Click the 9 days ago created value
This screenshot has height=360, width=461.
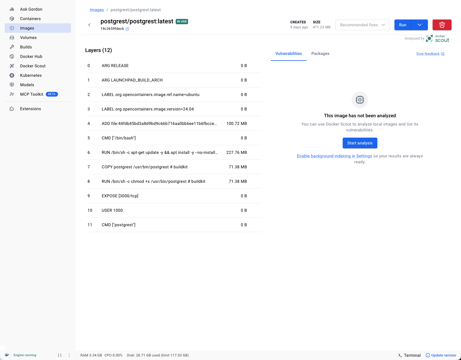[x=299, y=27]
